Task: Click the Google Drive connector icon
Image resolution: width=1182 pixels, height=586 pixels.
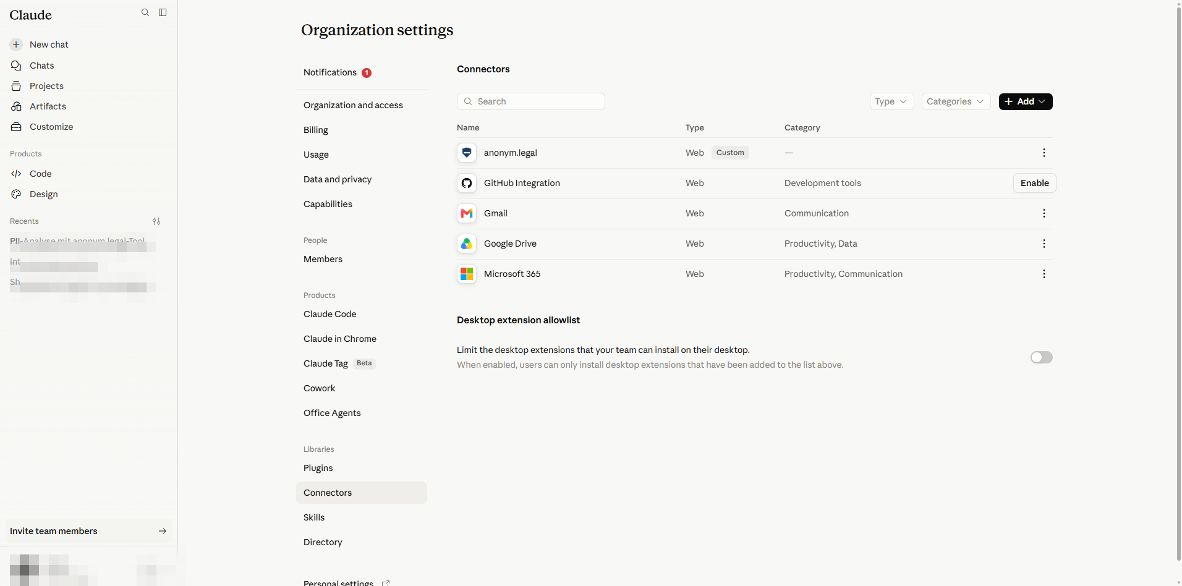Action: (467, 244)
